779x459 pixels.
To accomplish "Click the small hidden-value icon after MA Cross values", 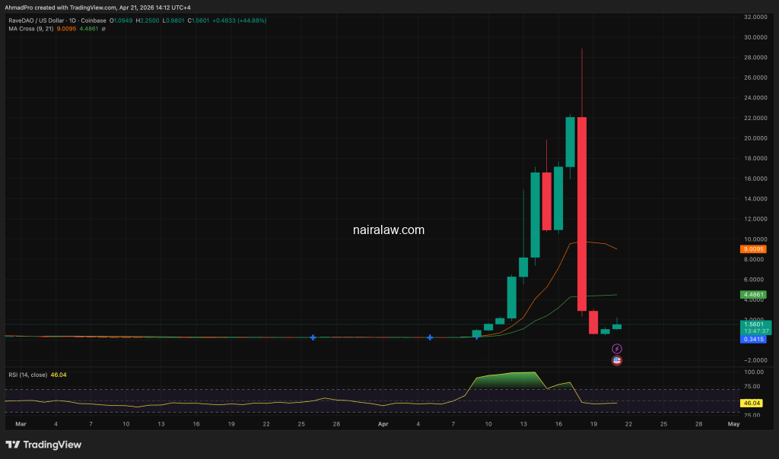I will click(103, 29).
